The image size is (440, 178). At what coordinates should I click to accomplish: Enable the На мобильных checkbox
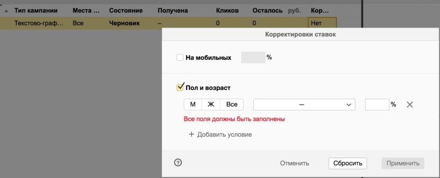pos(180,58)
